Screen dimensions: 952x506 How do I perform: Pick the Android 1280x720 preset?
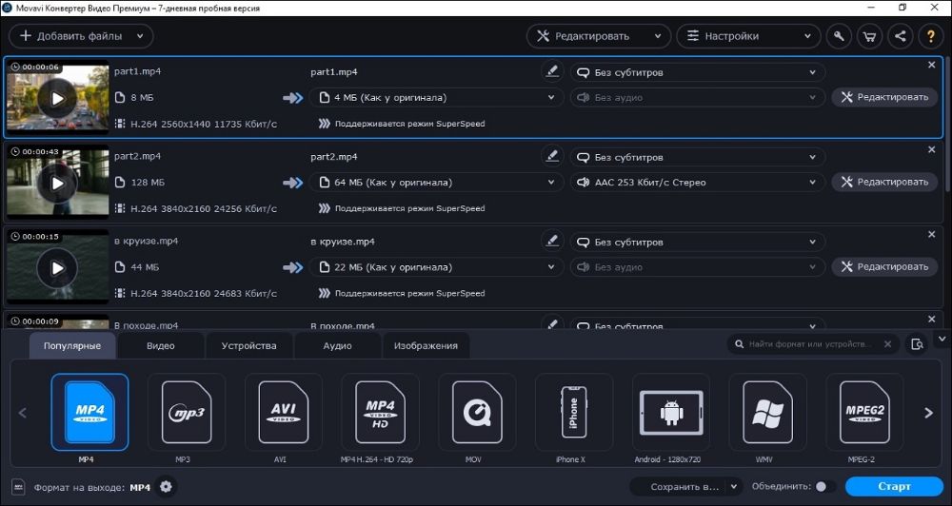click(x=671, y=412)
